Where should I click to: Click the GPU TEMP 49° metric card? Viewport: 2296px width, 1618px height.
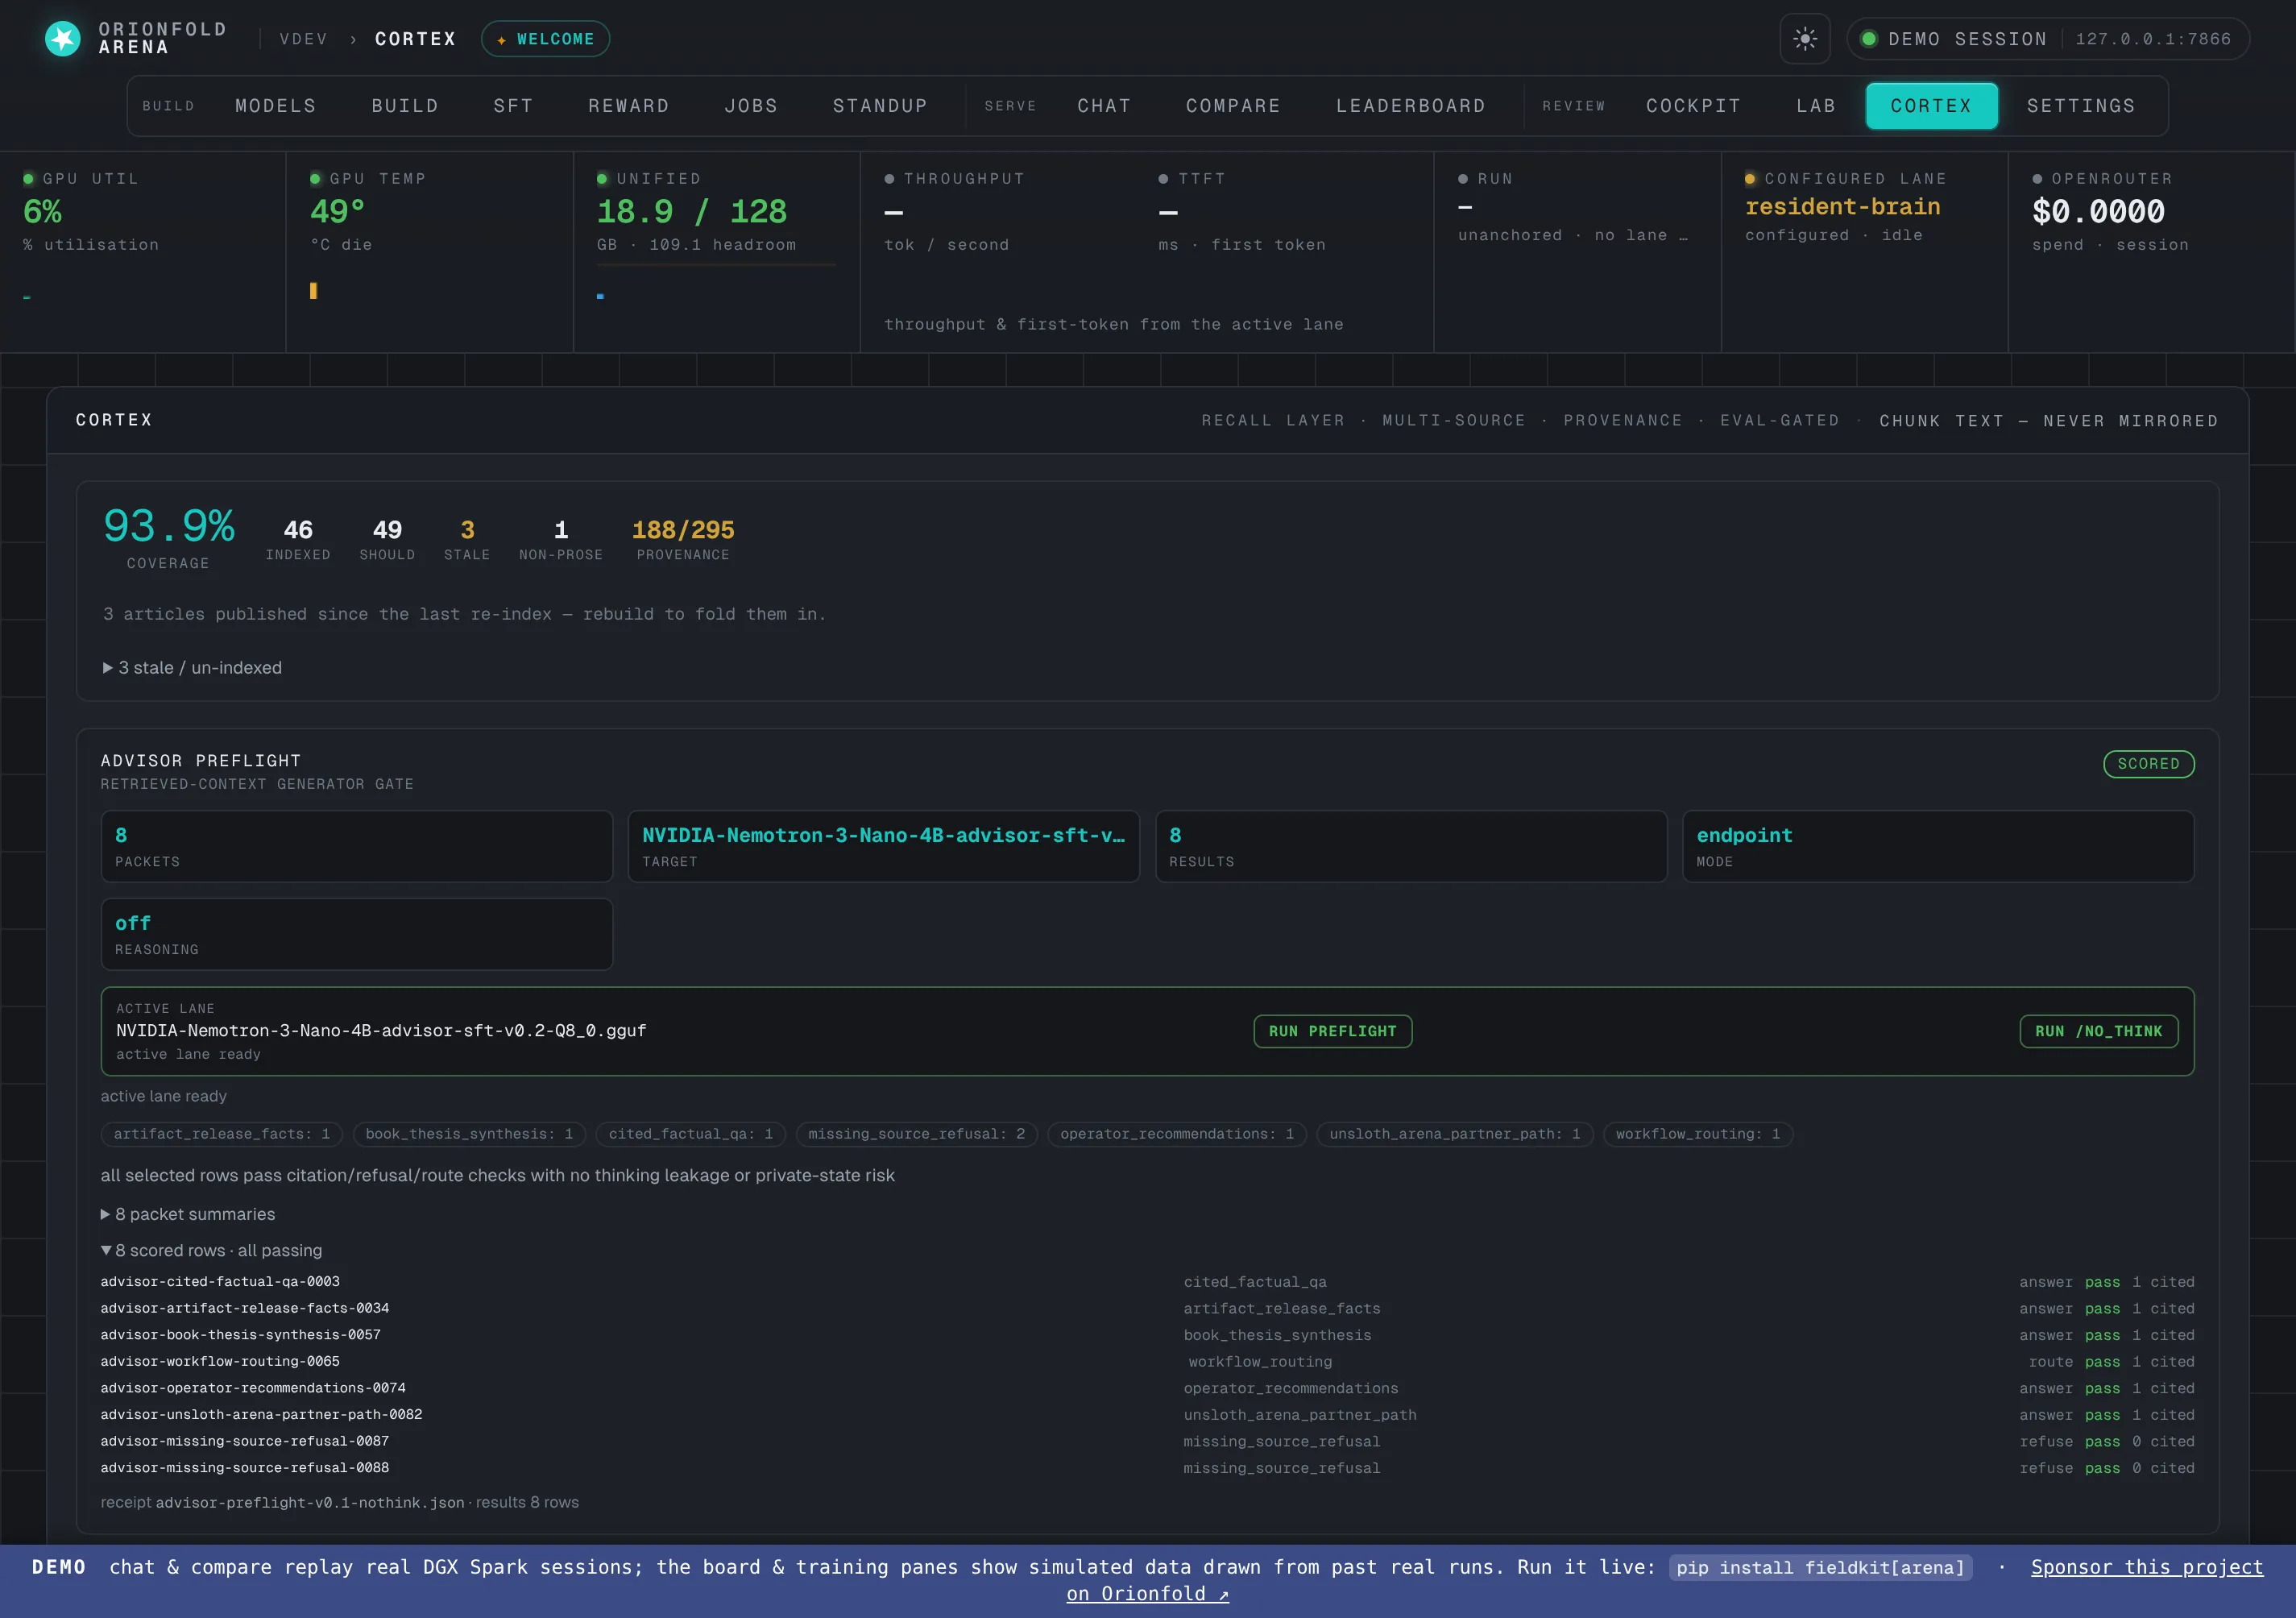pyautogui.click(x=430, y=251)
